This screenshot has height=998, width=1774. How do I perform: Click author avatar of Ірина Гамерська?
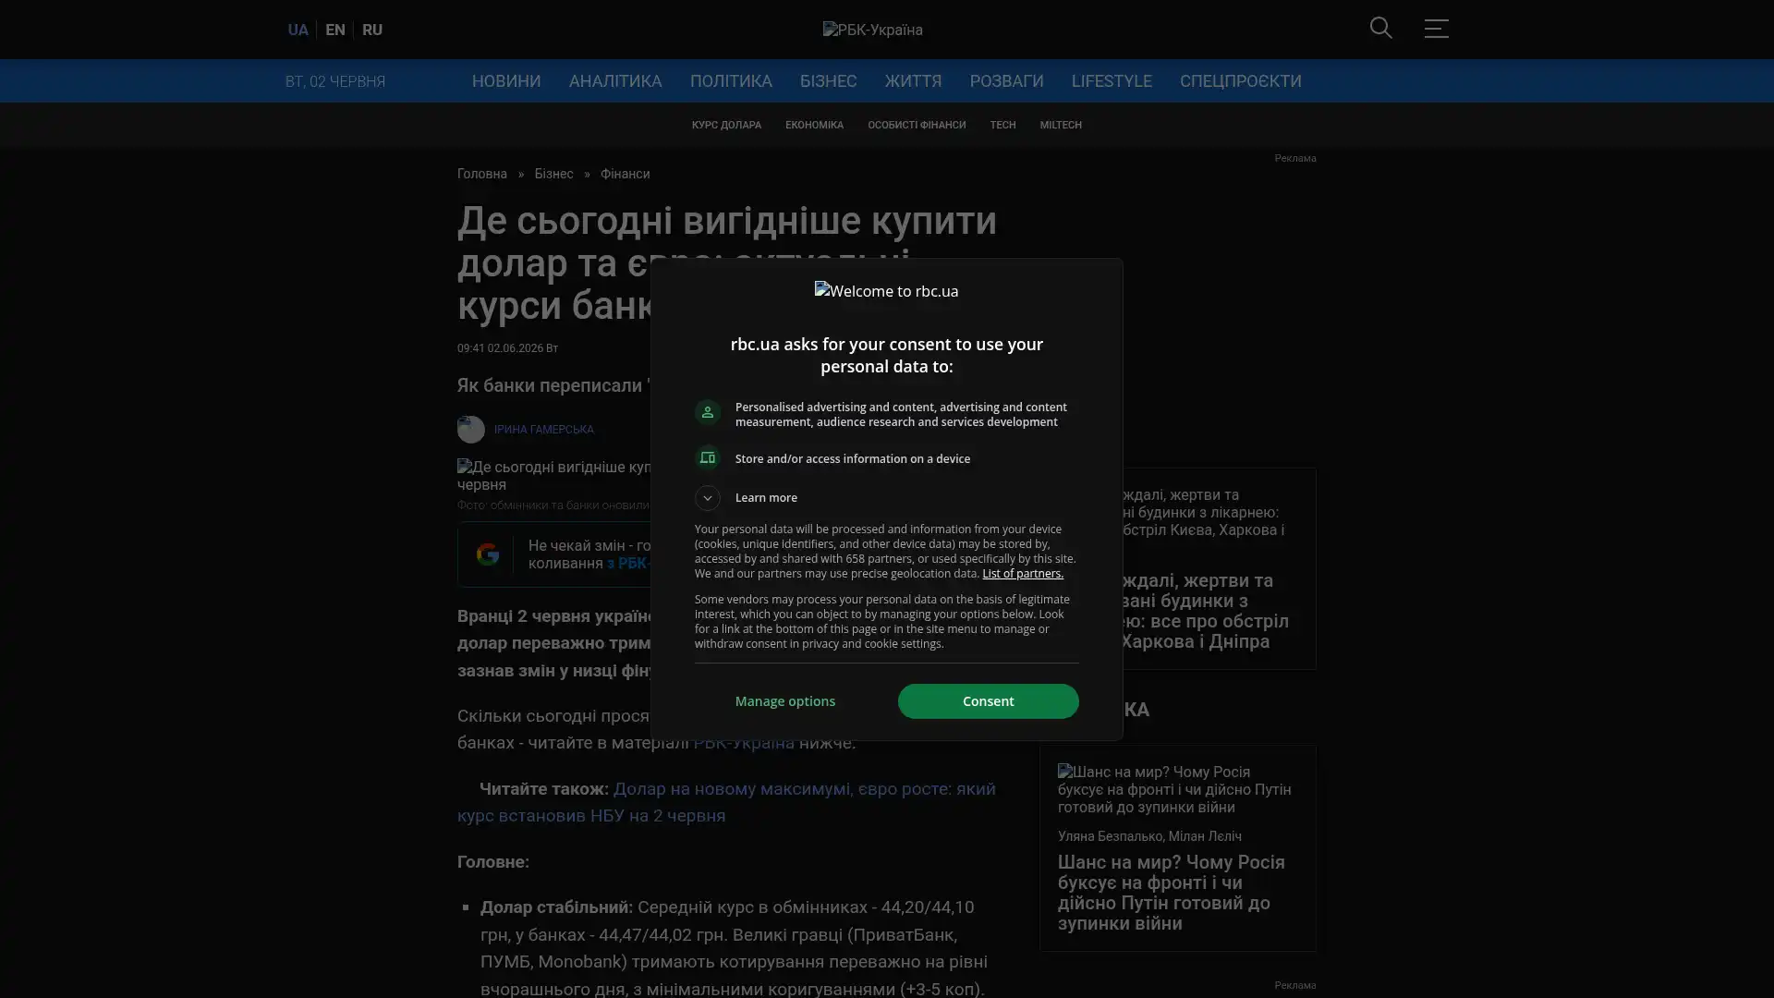470,429
